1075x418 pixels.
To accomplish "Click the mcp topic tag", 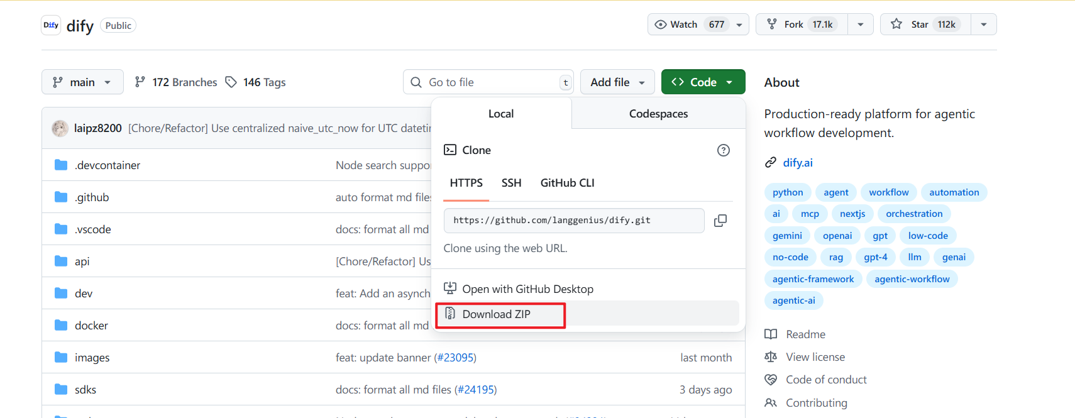I will (x=810, y=214).
